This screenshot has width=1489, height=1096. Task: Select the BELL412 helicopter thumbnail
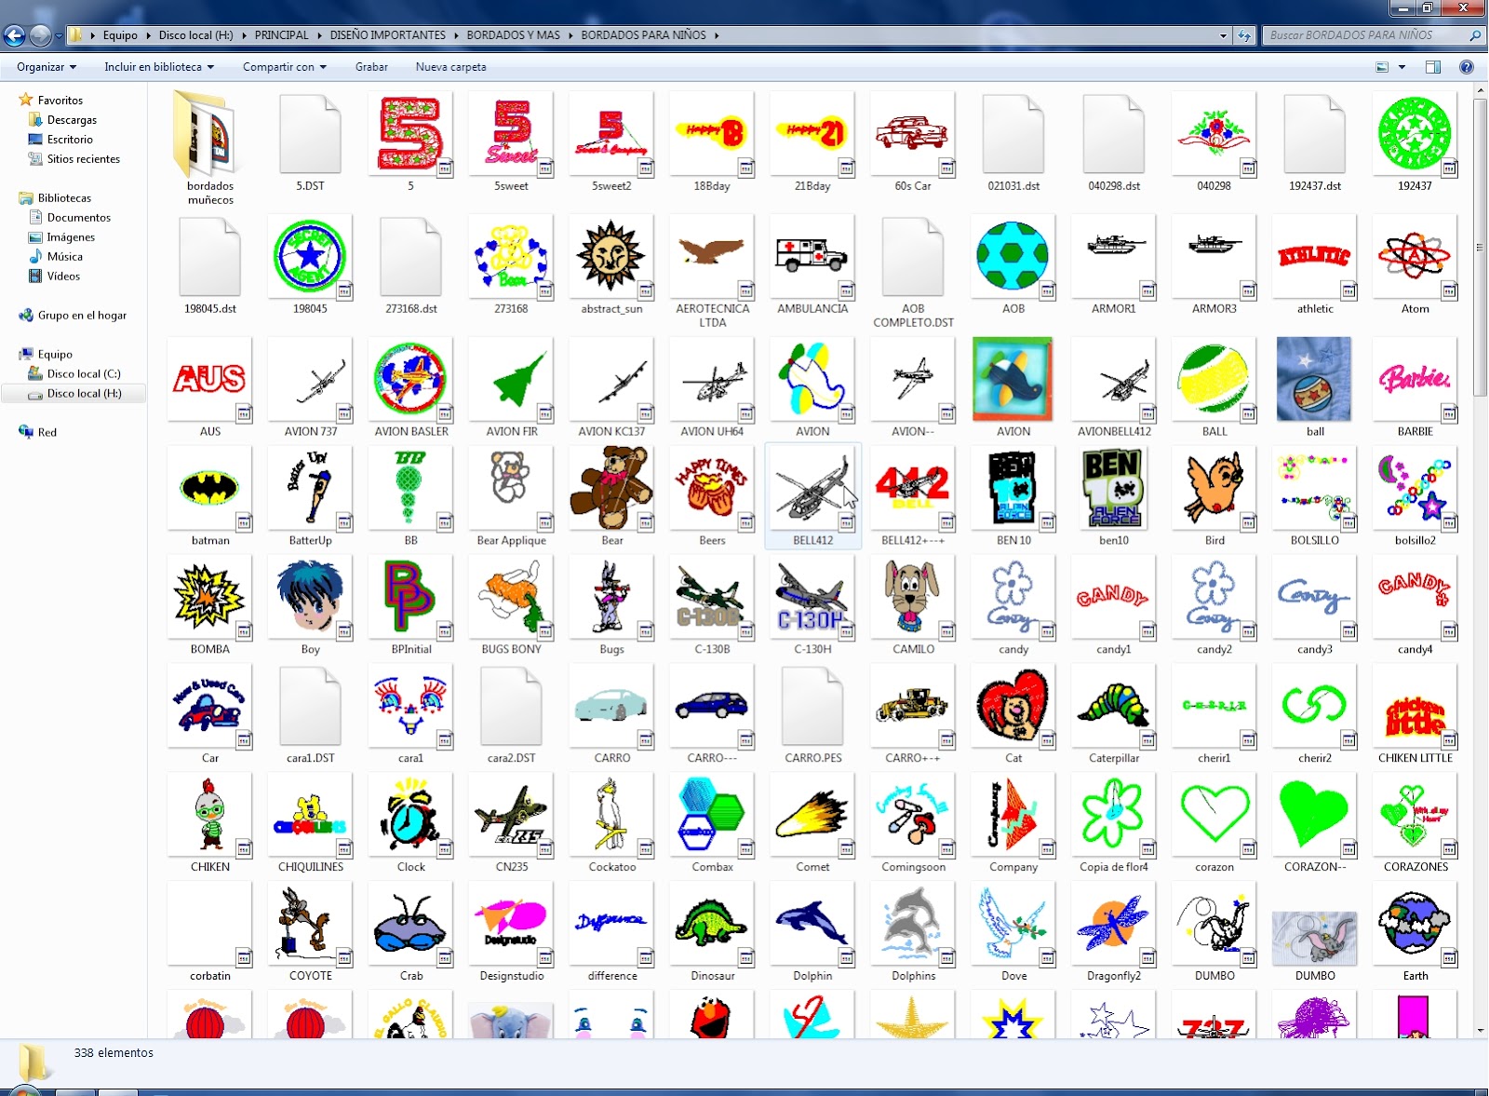coord(812,489)
